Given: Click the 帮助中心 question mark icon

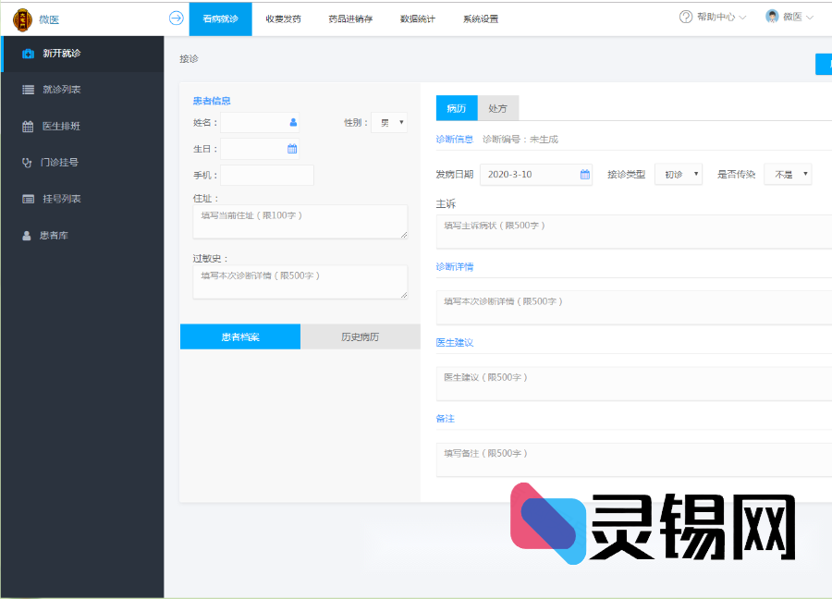Looking at the screenshot, I should (x=686, y=17).
